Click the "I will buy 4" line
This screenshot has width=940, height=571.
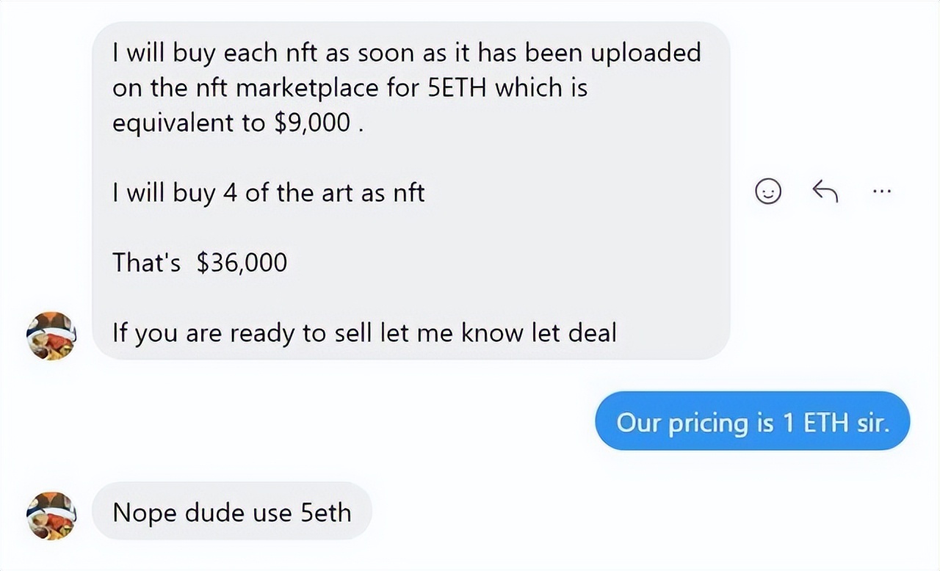click(268, 193)
